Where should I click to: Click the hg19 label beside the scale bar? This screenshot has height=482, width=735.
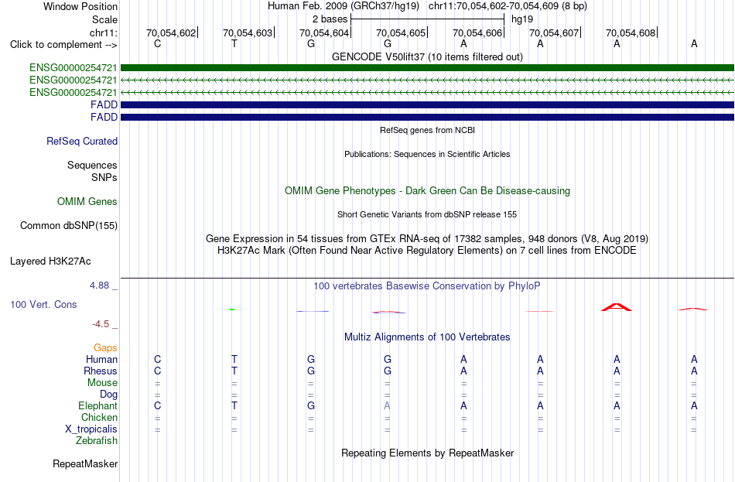click(x=522, y=19)
